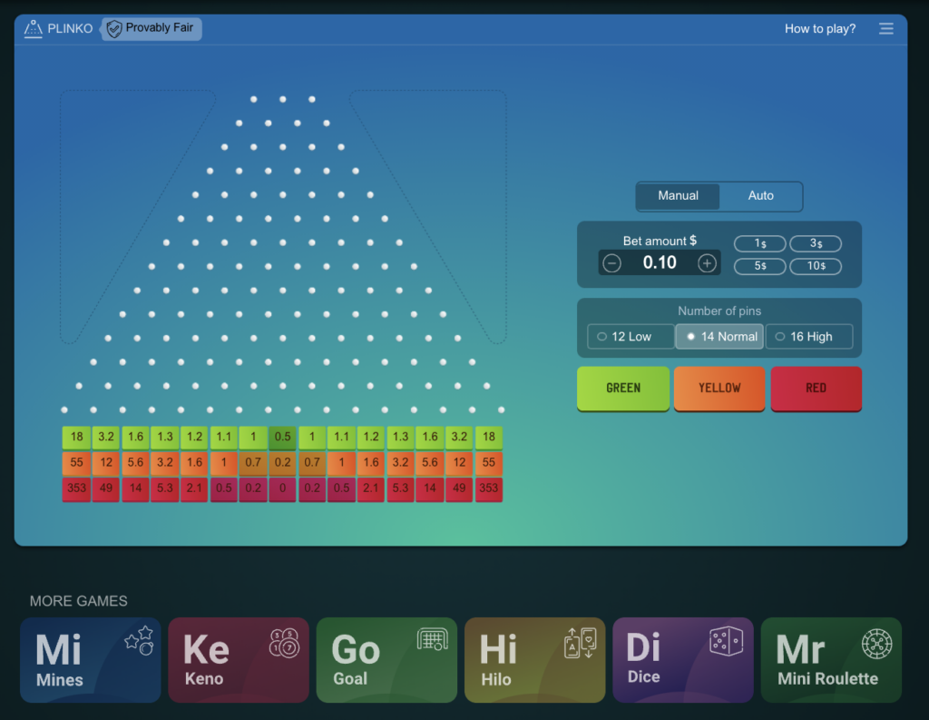The width and height of the screenshot is (929, 720).
Task: Click the Provably Fair button
Action: (x=152, y=29)
